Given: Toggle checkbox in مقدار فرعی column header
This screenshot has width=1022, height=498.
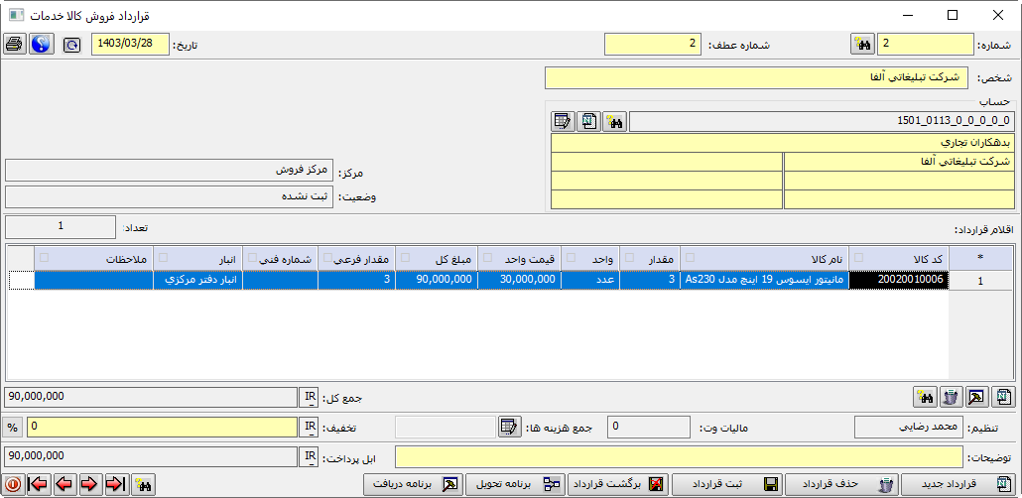Looking at the screenshot, I should coord(327,257).
